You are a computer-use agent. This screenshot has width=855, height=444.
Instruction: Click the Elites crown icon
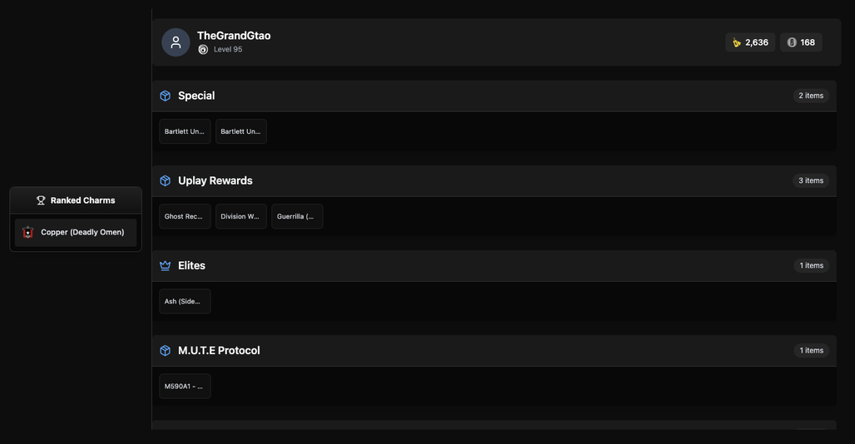166,266
